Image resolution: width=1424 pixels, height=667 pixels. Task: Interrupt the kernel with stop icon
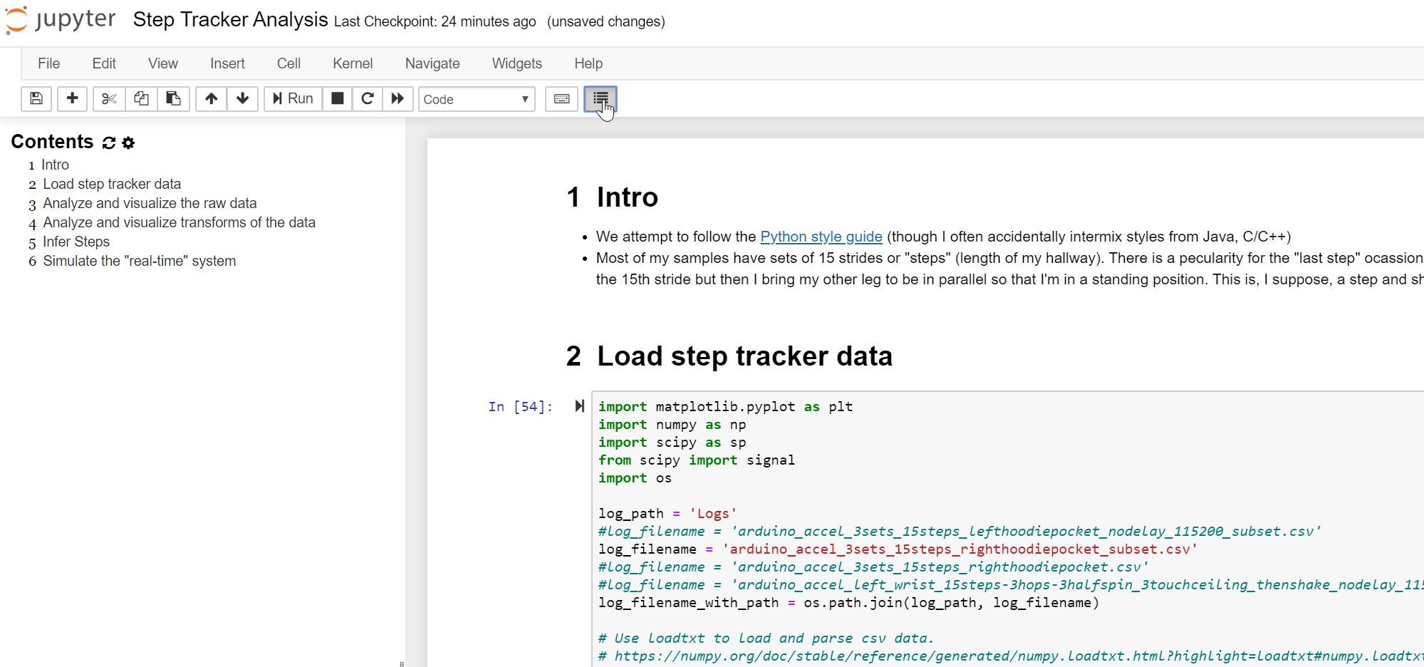pyautogui.click(x=338, y=98)
